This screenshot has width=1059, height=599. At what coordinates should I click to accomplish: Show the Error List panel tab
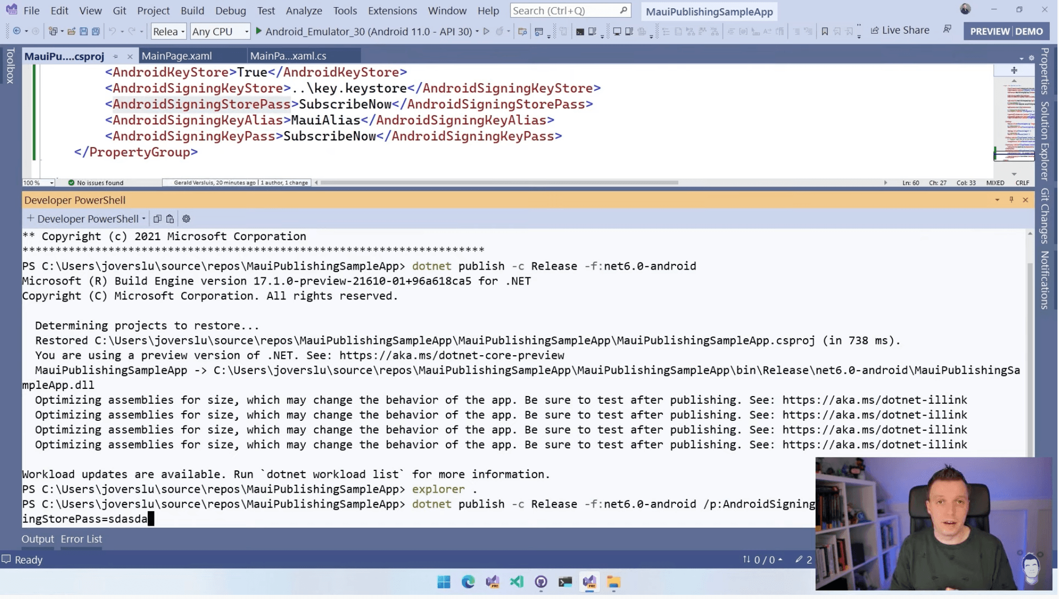[x=81, y=539]
